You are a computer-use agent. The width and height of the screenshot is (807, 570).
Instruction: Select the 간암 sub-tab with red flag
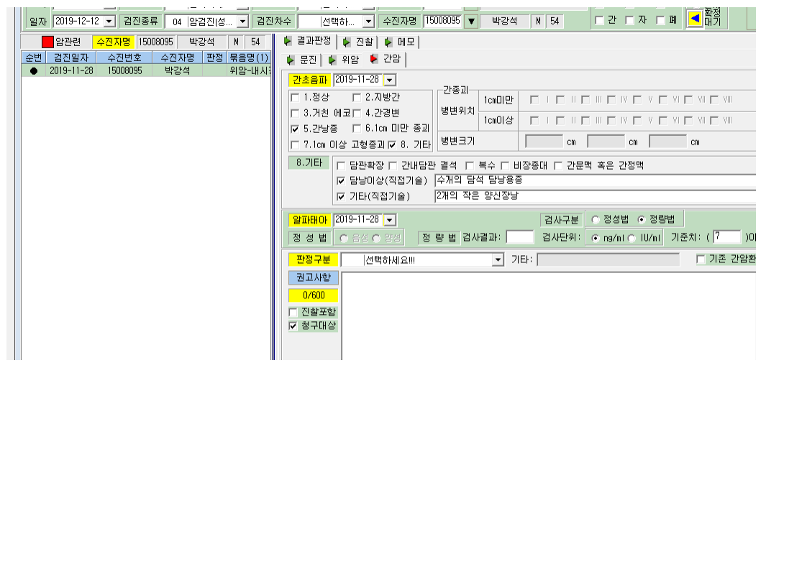click(386, 59)
